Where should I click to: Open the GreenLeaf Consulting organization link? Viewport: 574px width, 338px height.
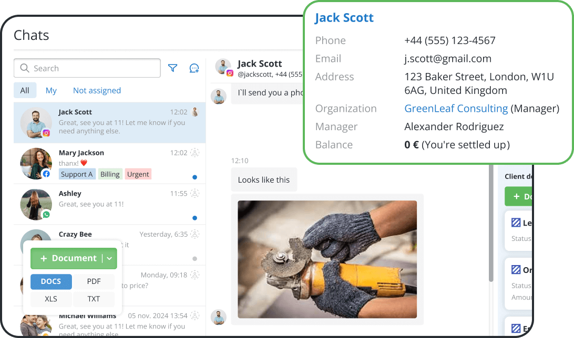(455, 109)
